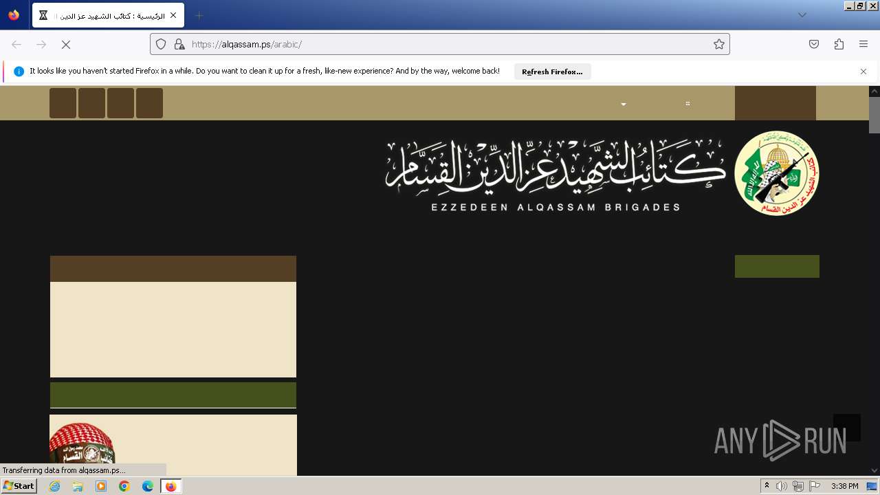Click the dark brown block in header bar
The width and height of the screenshot is (880, 495).
(775, 103)
